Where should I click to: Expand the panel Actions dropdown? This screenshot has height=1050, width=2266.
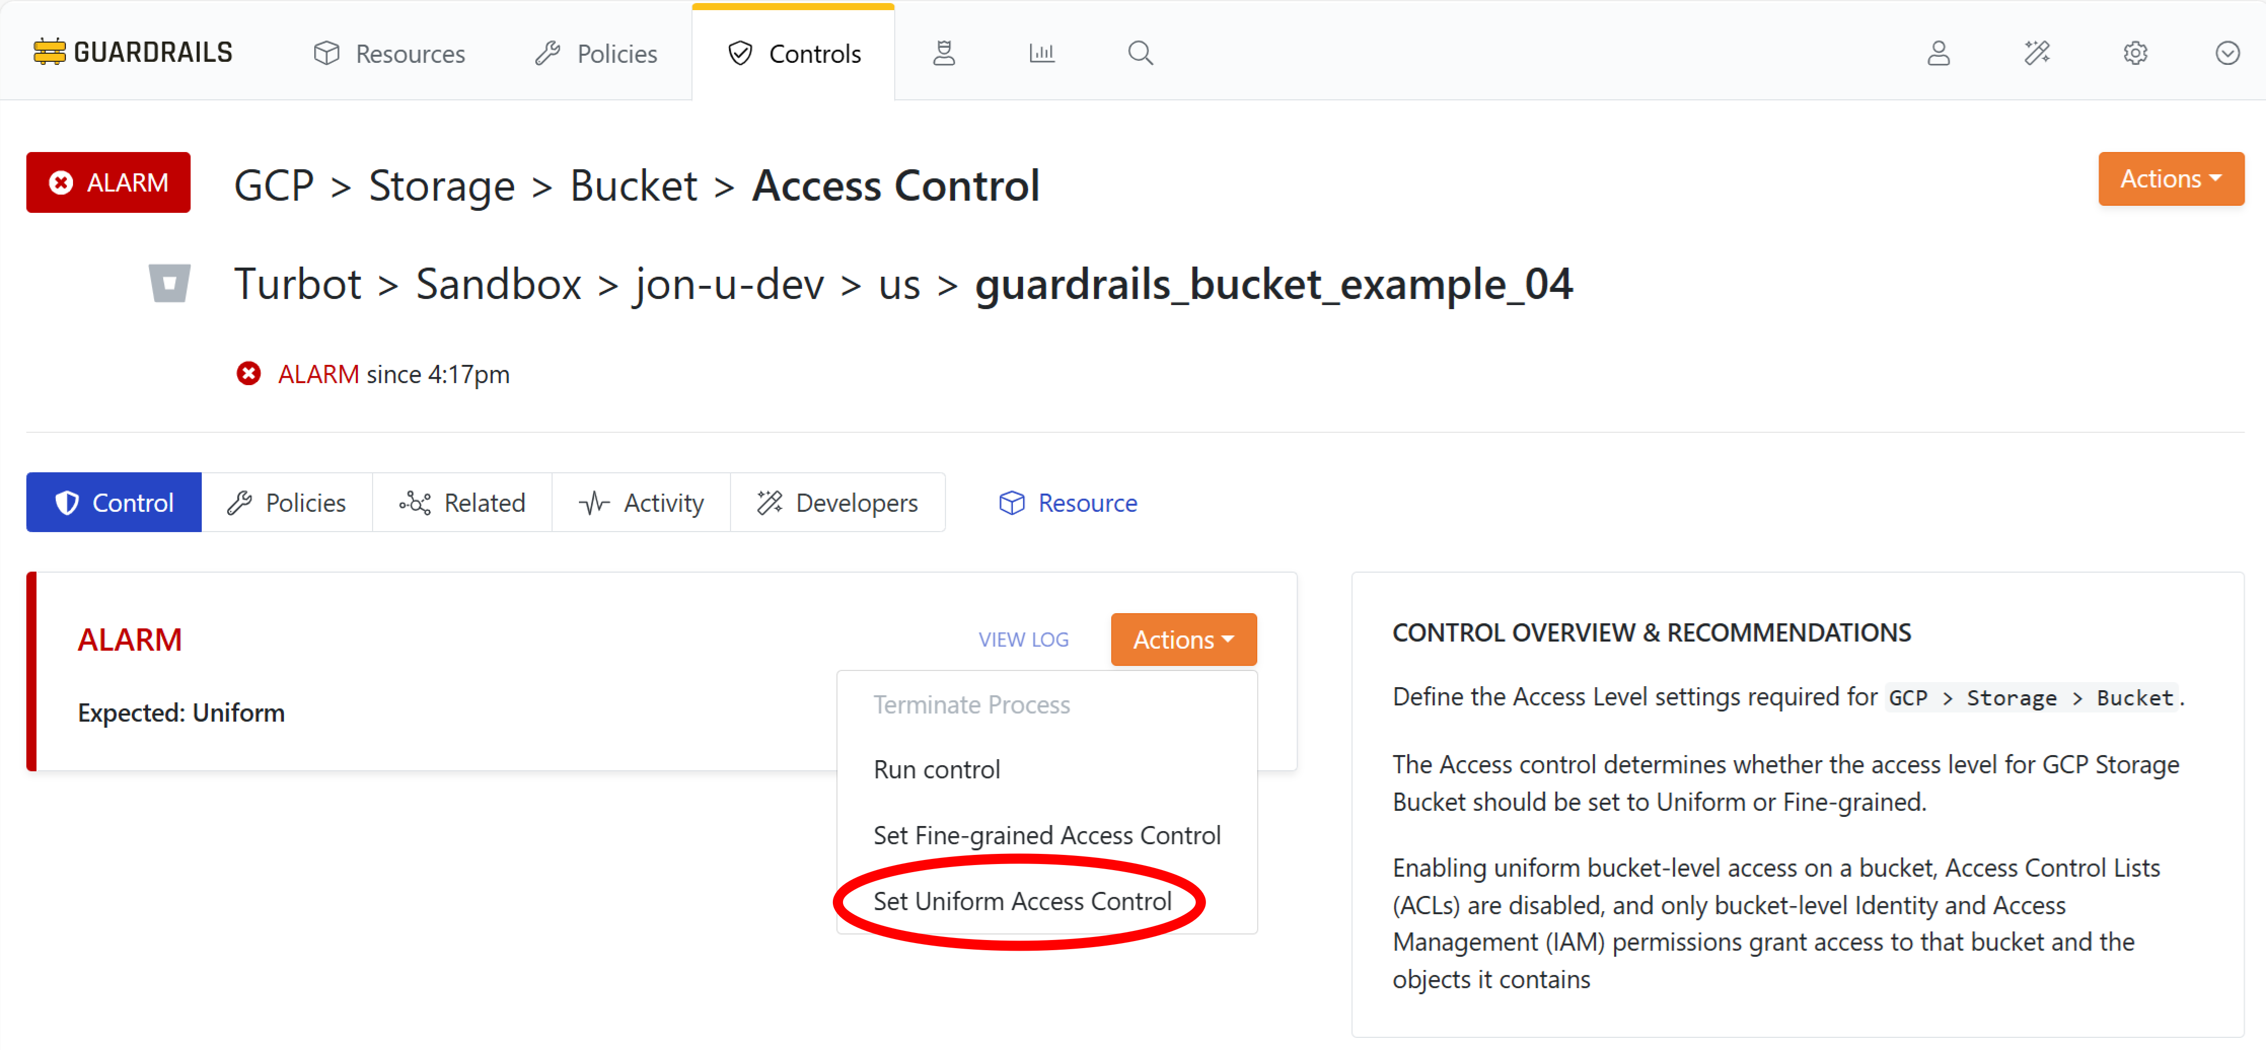[x=1183, y=640]
